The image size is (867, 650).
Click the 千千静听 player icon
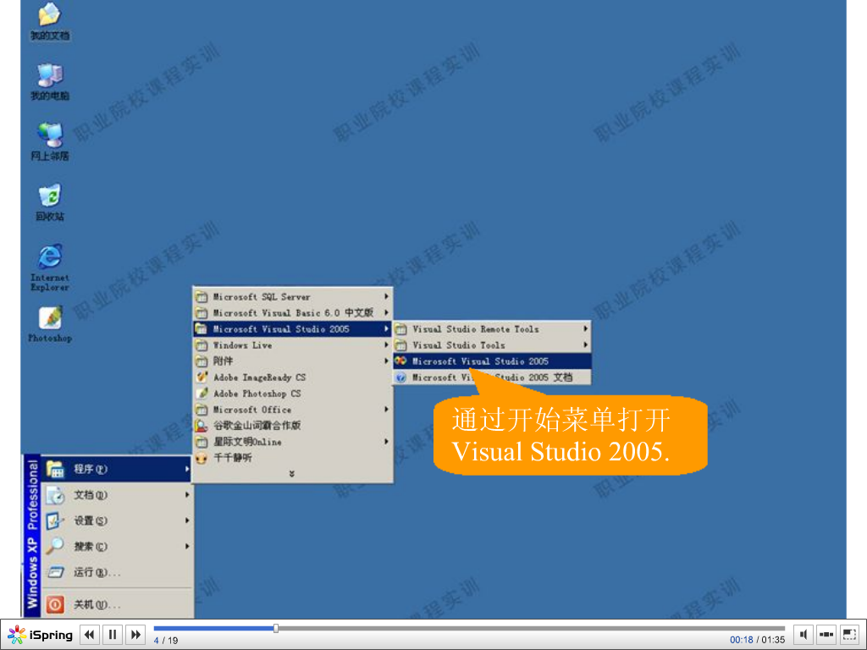202,458
